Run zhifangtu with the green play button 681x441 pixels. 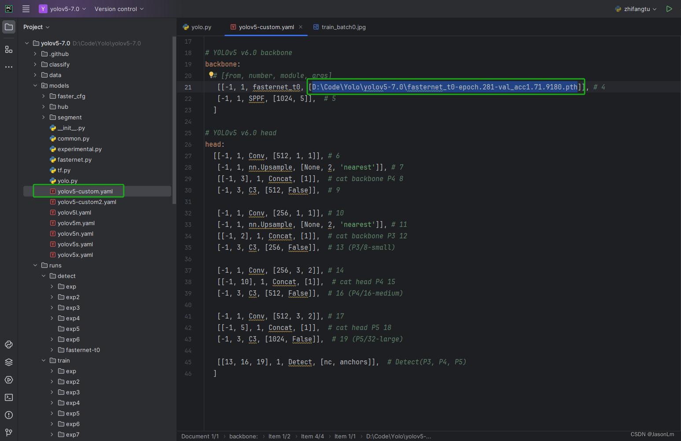[669, 9]
